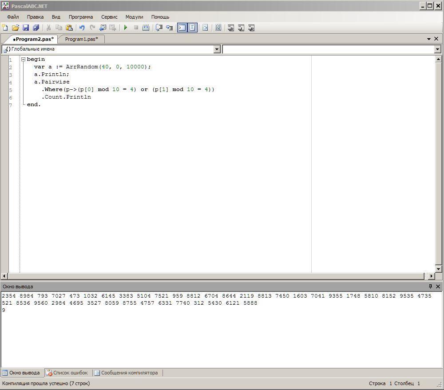The height and width of the screenshot is (390, 444).
Task: Click the Stop program square icon
Action: tap(136, 28)
